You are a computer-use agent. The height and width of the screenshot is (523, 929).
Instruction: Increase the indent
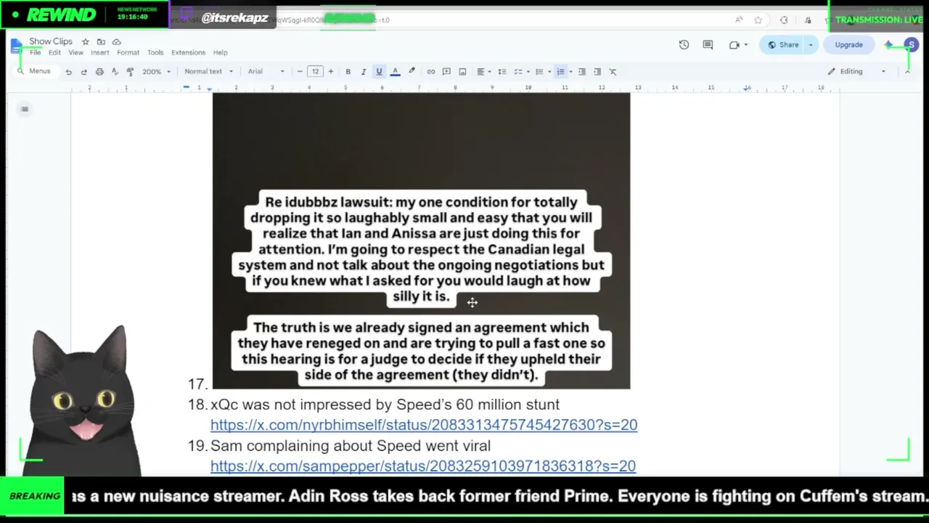(597, 71)
